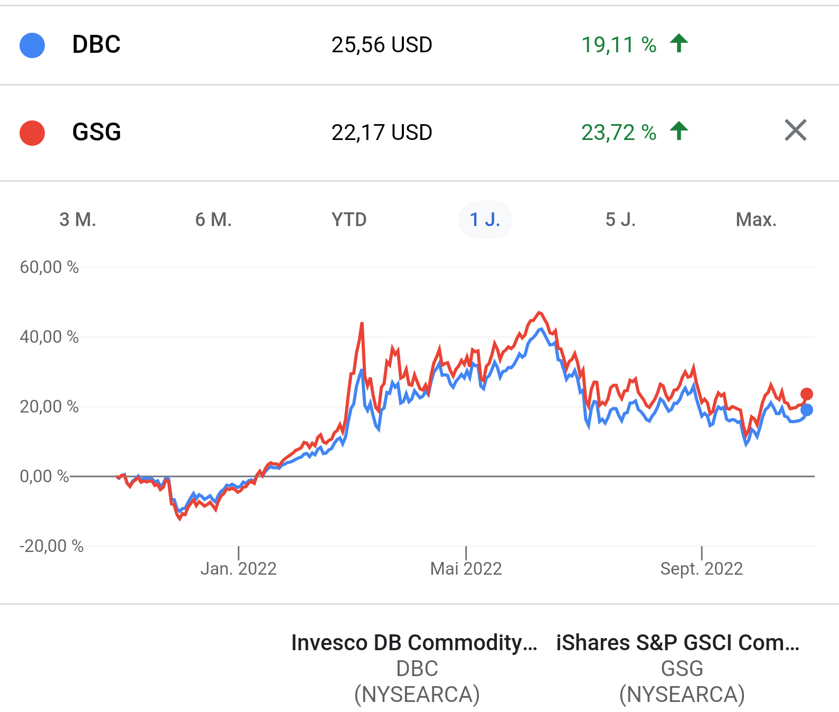This screenshot has width=839, height=712.
Task: Click the GSG change value 23,72 %
Action: (x=618, y=133)
